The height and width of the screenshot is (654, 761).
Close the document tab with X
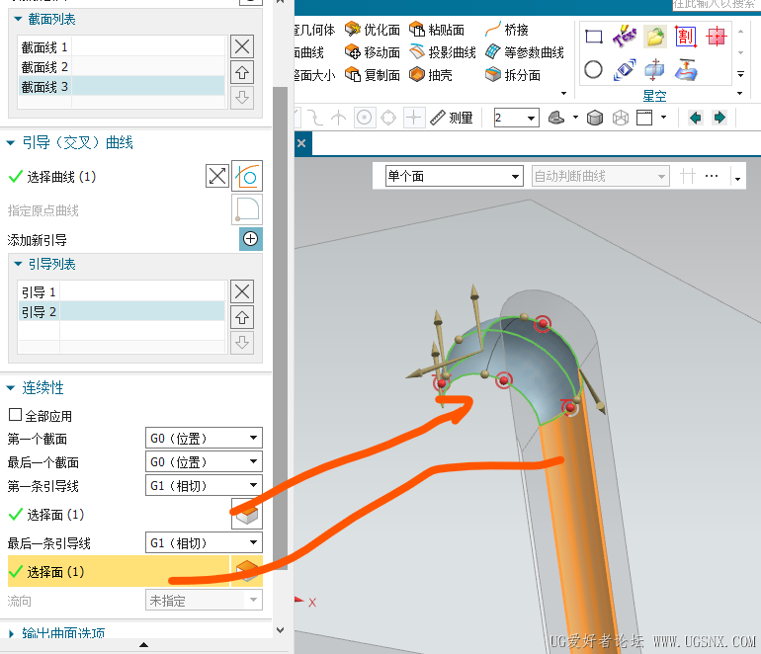pyautogui.click(x=301, y=143)
